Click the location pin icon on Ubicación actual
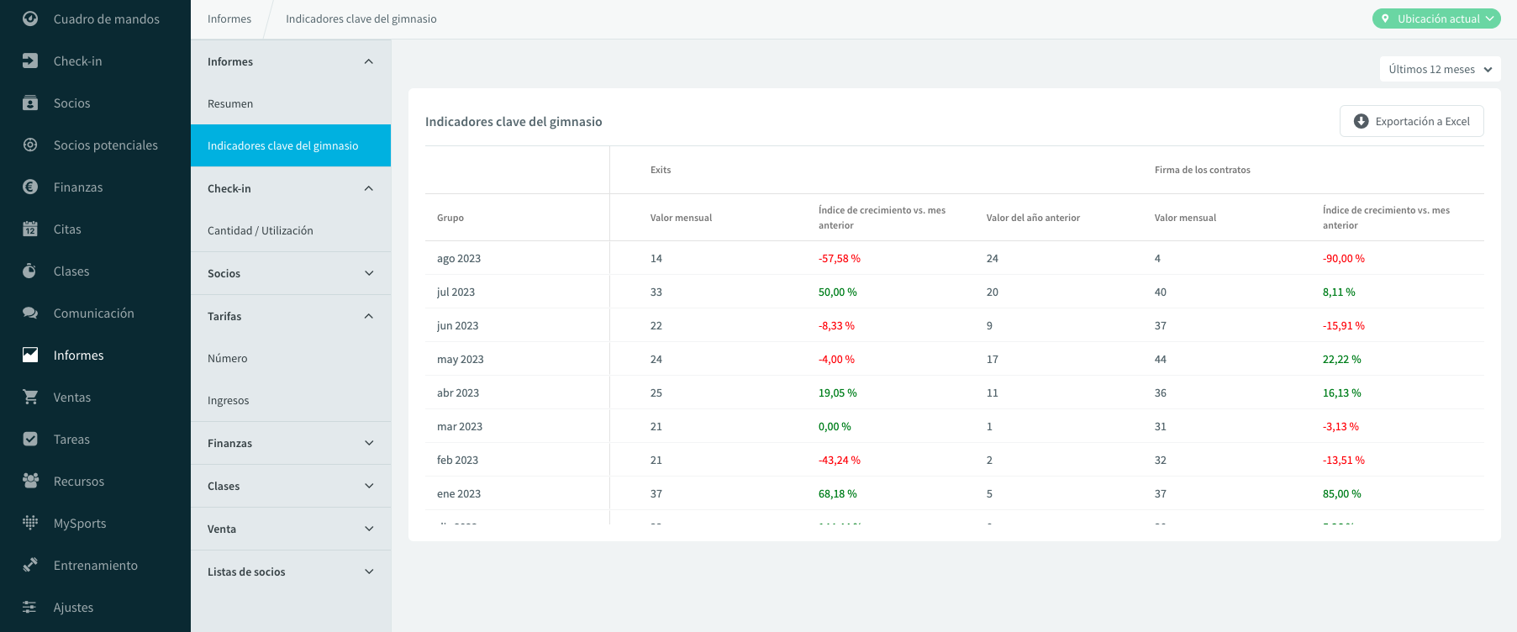 (x=1385, y=18)
